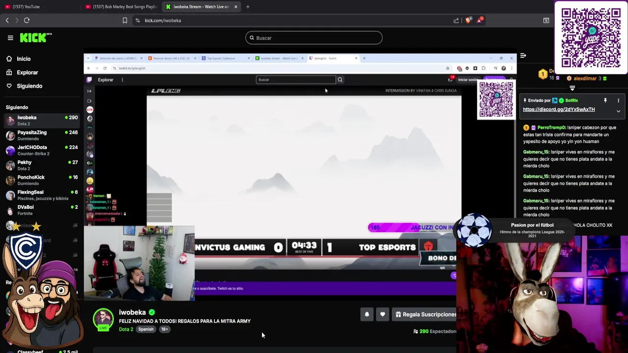Open the Kick hamburger sidebar menu

pyautogui.click(x=10, y=38)
